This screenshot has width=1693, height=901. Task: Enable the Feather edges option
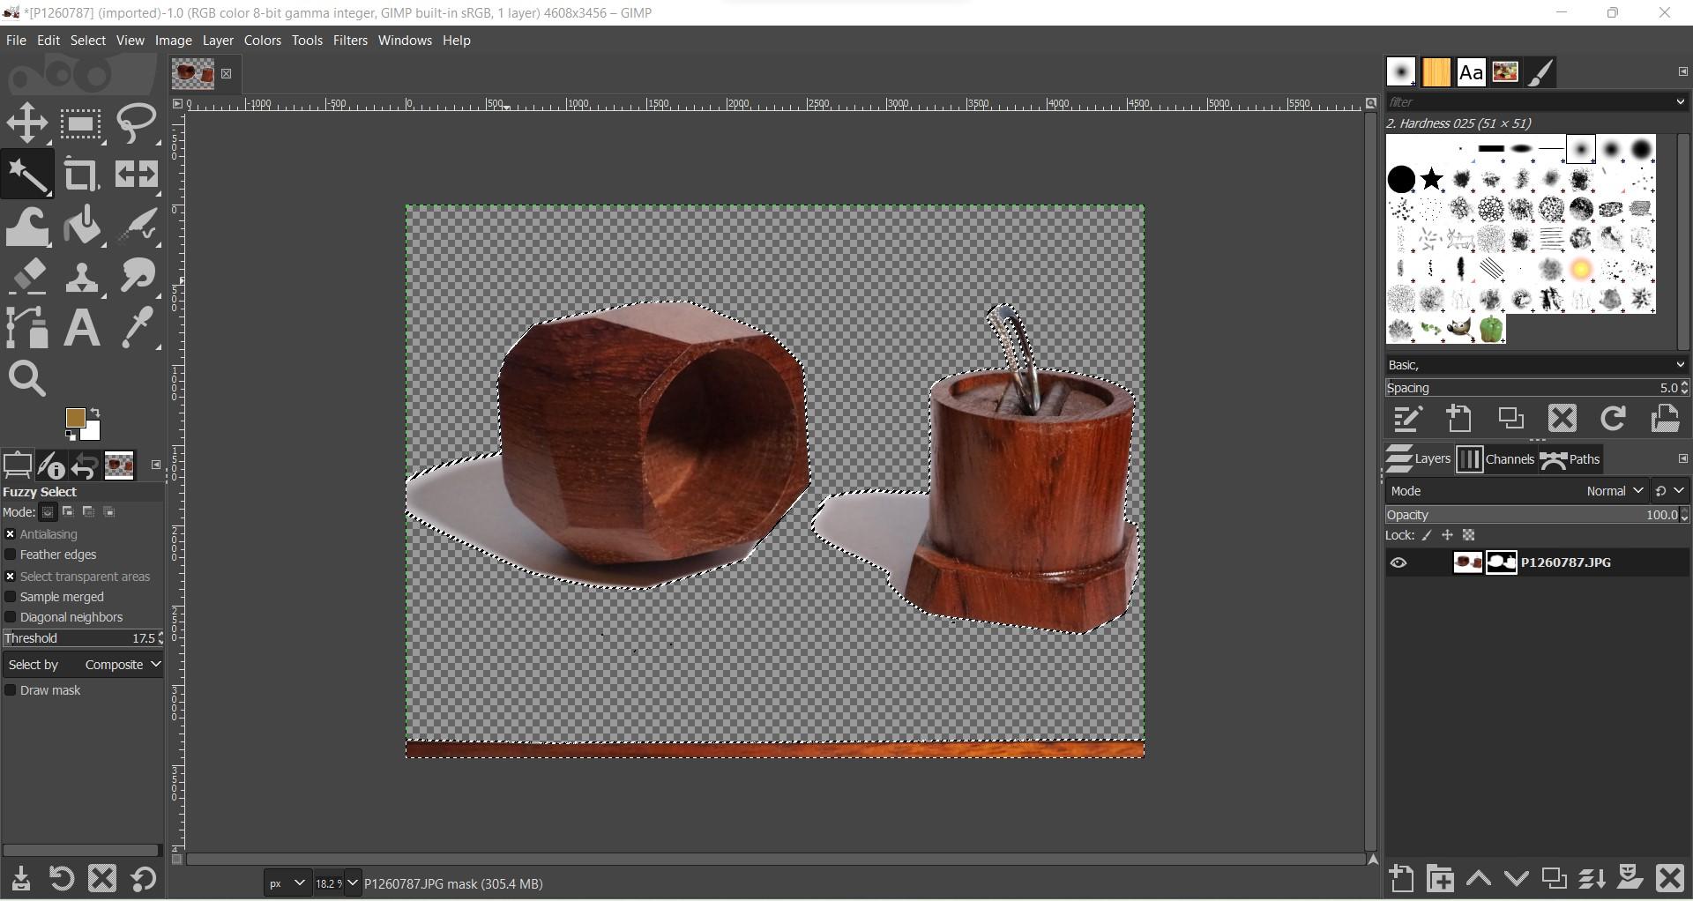click(10, 555)
